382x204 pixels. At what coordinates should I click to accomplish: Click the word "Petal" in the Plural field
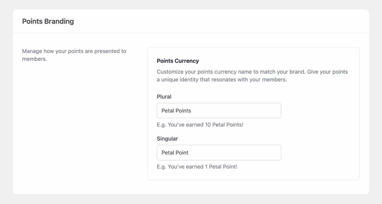click(168, 111)
